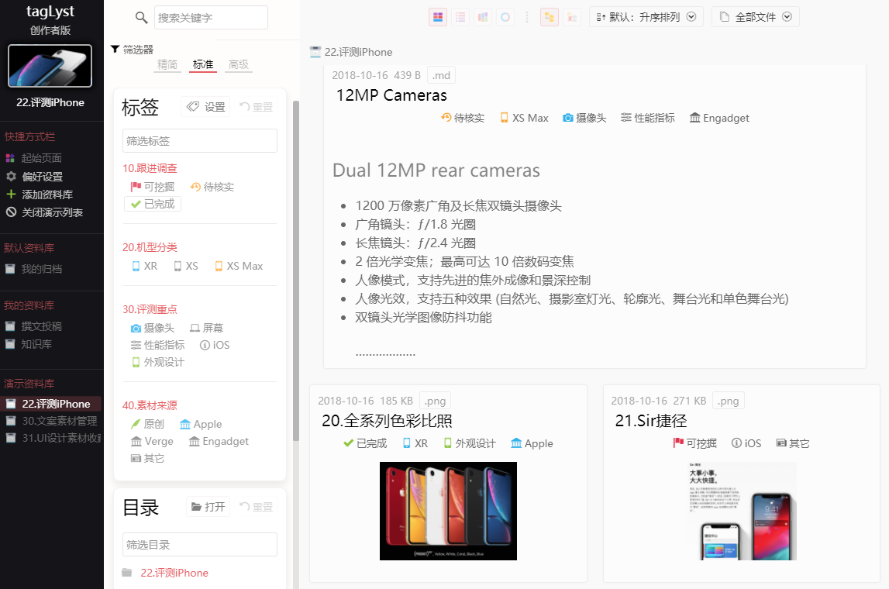Click the Engadget tag on 12MP Cameras card

click(x=719, y=118)
